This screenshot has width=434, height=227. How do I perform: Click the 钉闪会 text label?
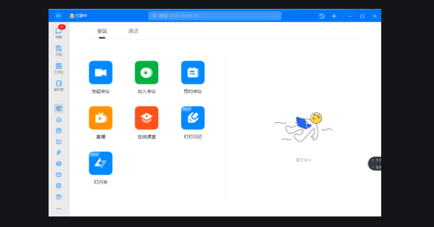101,182
